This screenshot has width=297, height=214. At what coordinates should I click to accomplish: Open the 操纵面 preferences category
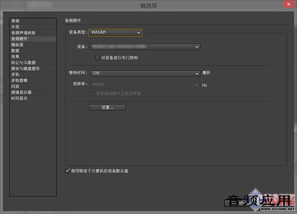coord(33,45)
